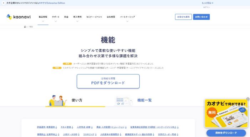Open セミナー・イベント in the navigation
The width and height of the screenshot is (250, 137).
coord(94,17)
